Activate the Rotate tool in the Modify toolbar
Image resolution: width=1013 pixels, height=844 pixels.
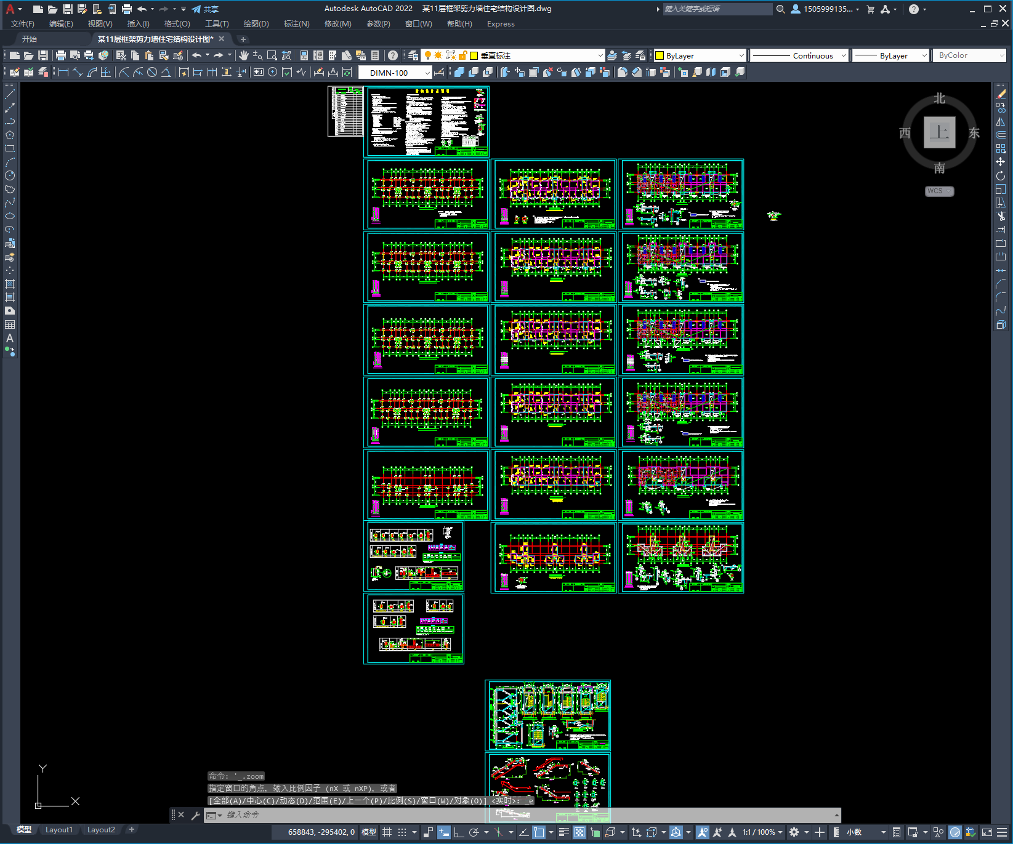coord(1001,175)
